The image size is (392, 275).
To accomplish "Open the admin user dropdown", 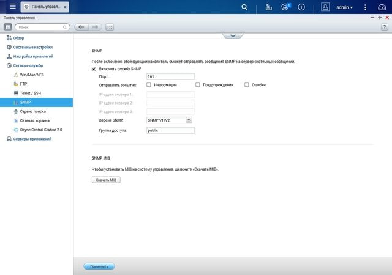I will pos(344,7).
